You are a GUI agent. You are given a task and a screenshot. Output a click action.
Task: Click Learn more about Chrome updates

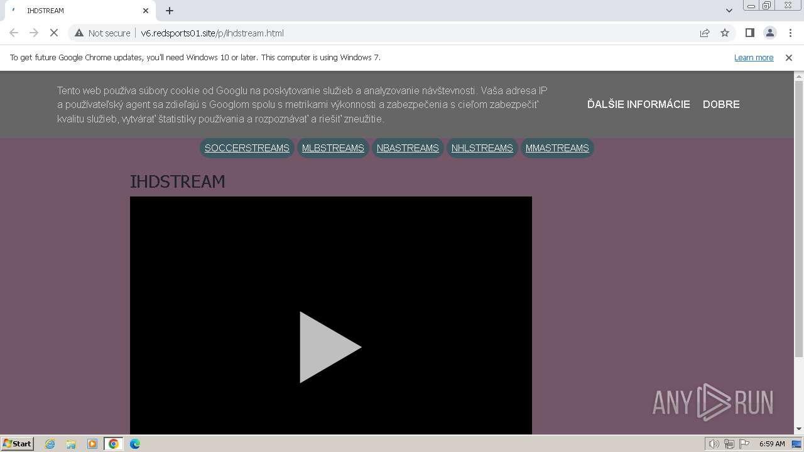[x=754, y=57]
